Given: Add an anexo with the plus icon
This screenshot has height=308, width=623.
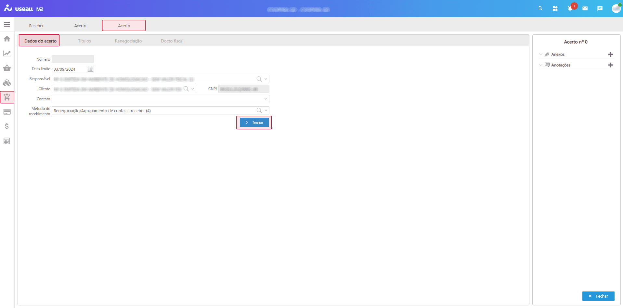Looking at the screenshot, I should tap(611, 54).
